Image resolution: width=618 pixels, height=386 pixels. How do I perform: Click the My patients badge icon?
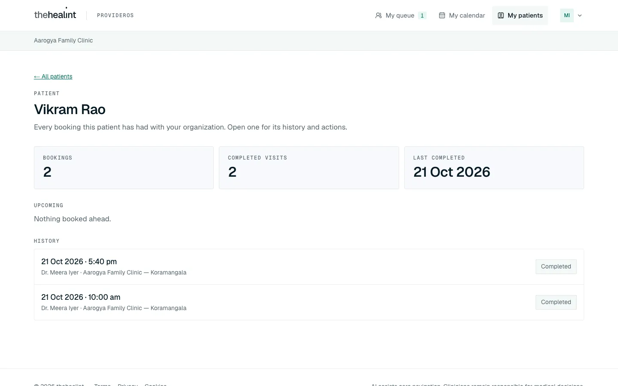[501, 15]
